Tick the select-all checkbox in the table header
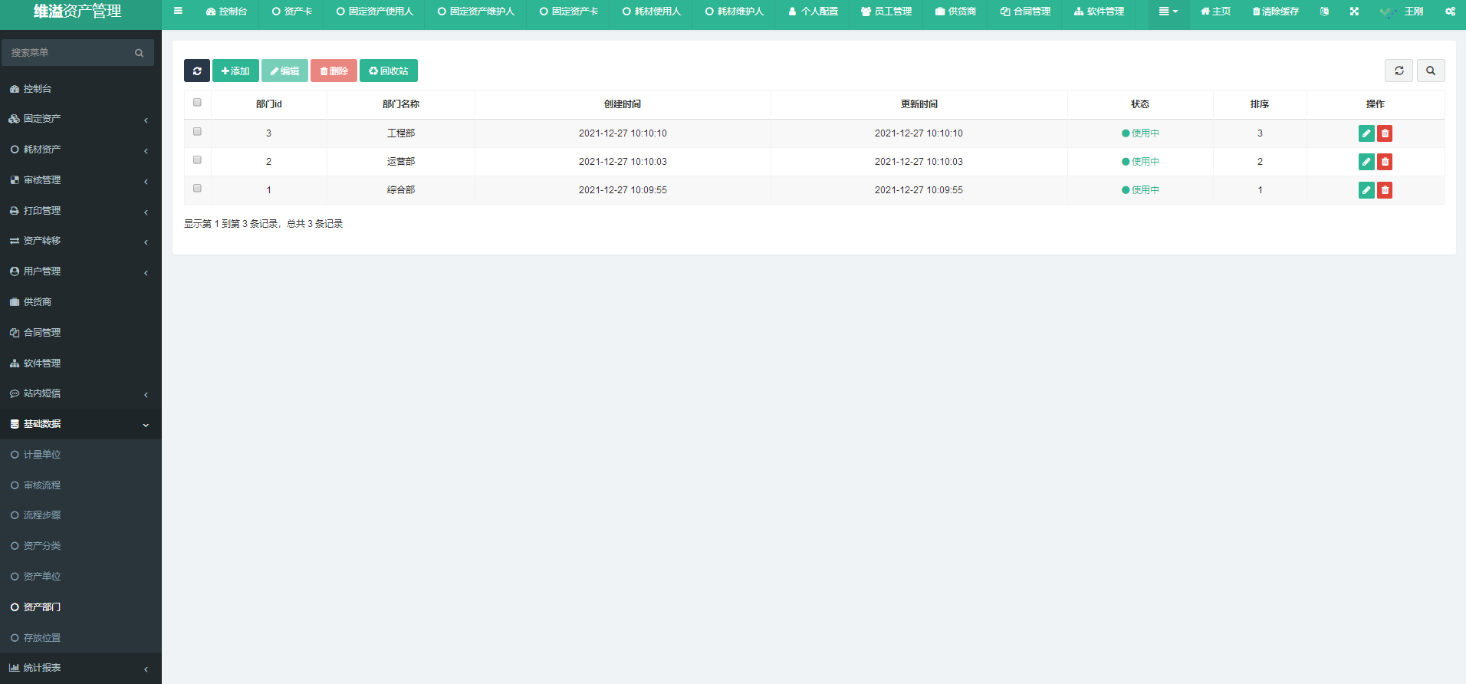1466x684 pixels. point(197,103)
